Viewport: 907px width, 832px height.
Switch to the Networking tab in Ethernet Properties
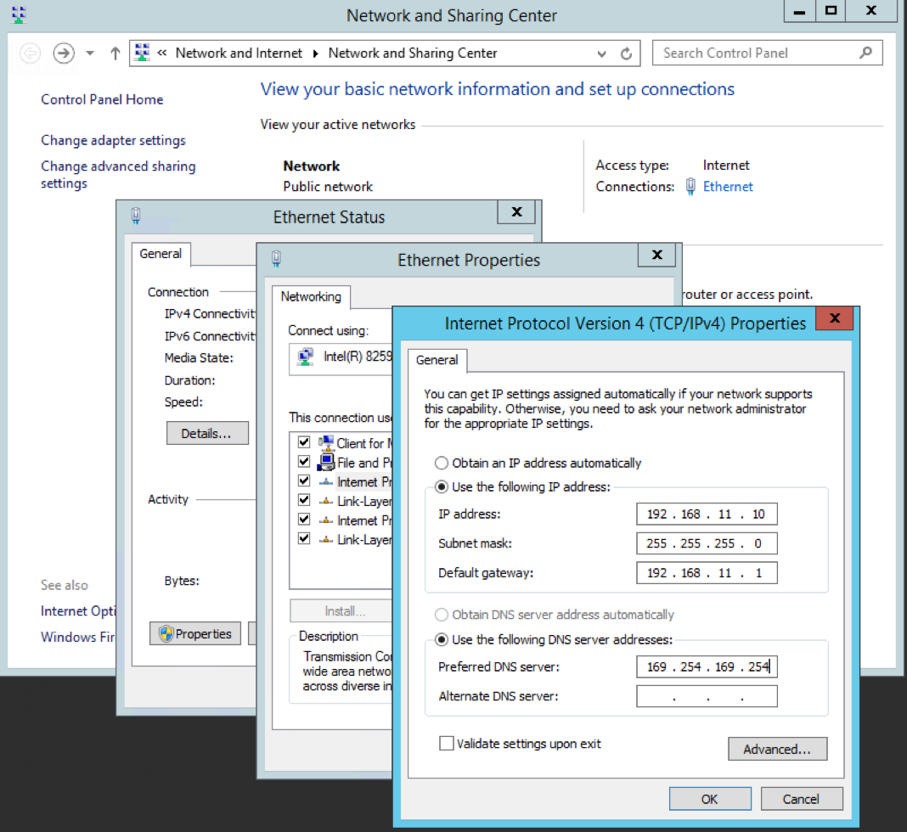pos(311,297)
